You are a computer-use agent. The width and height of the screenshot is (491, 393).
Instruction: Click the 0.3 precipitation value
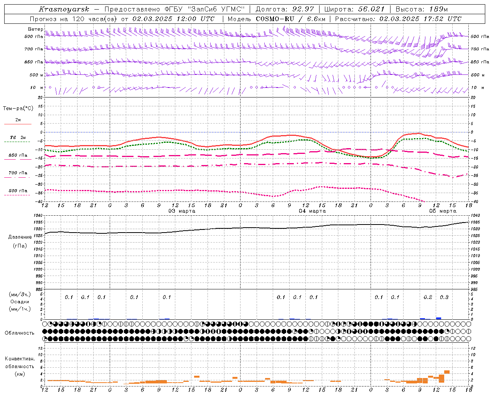(x=444, y=297)
